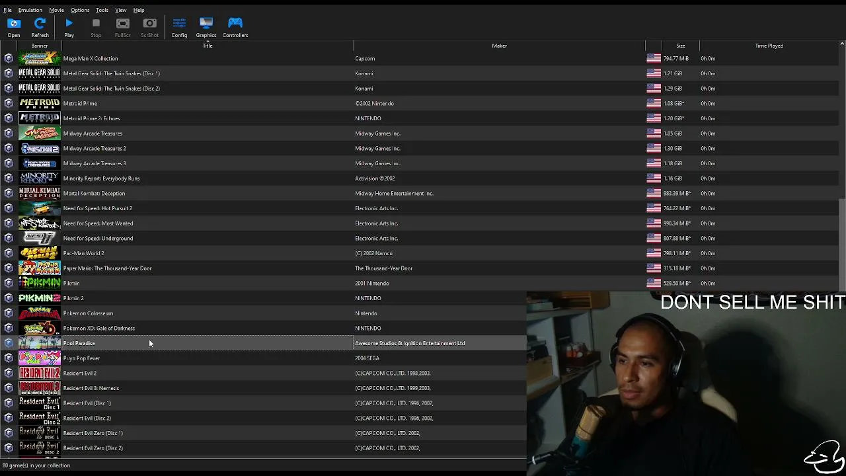Select the 'Resident Evil (Disc 2)' title
Image resolution: width=846 pixels, height=476 pixels.
click(87, 418)
